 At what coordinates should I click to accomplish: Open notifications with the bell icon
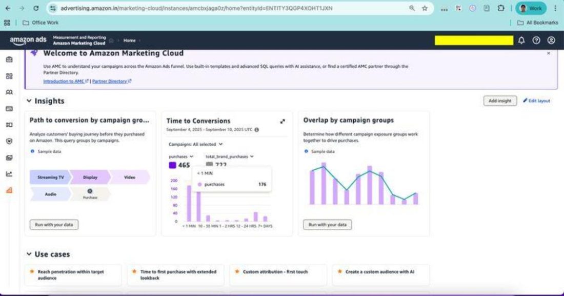pos(521,41)
